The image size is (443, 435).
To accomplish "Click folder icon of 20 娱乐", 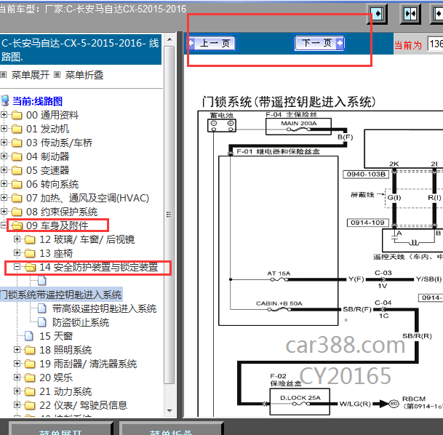I will coord(30,378).
